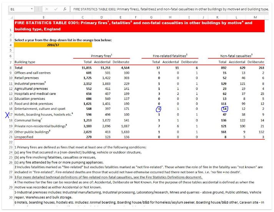Select row 8 header

pyautogui.click(x=11, y=68)
